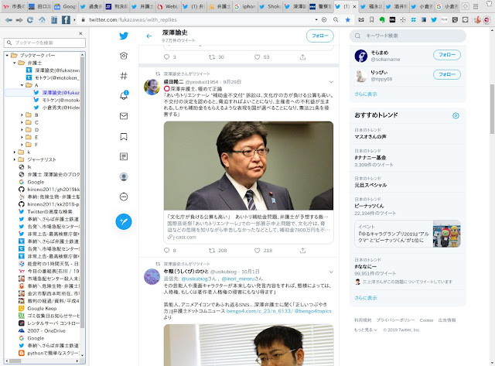This screenshot has width=495, height=366.
Task: Close the bookmarks sidebar panel
Action: pyautogui.click(x=80, y=33)
